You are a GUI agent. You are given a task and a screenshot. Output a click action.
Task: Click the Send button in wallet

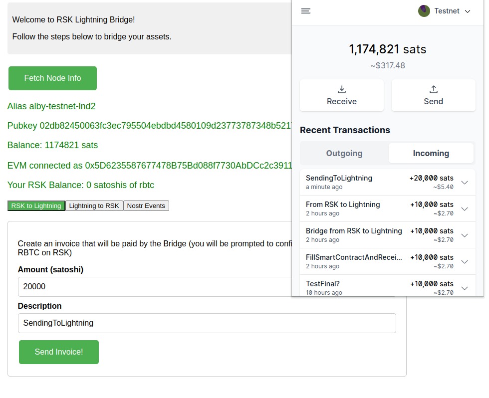coord(433,95)
